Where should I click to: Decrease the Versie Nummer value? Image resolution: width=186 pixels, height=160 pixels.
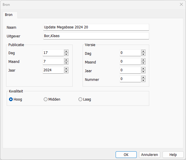point(143,81)
